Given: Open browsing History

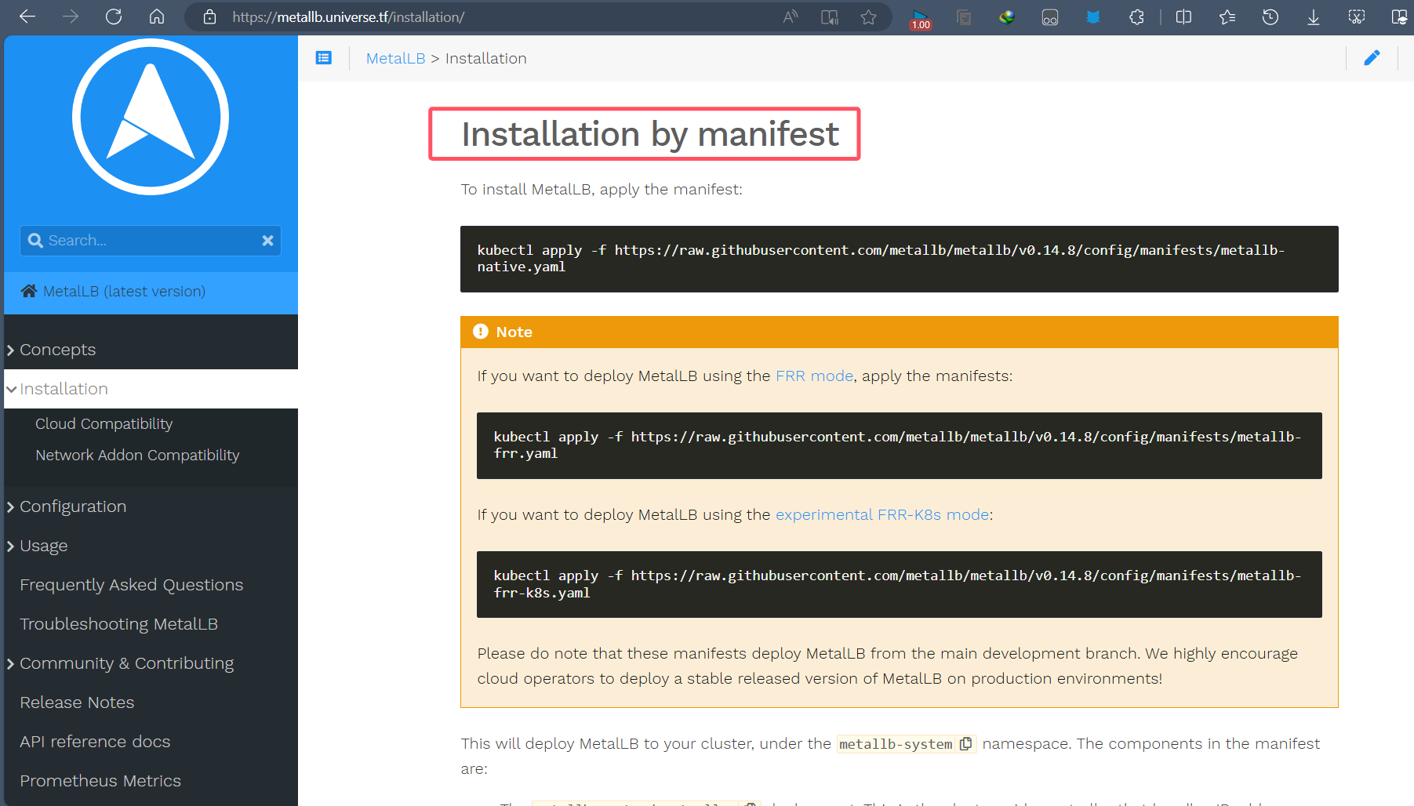Looking at the screenshot, I should pos(1270,16).
